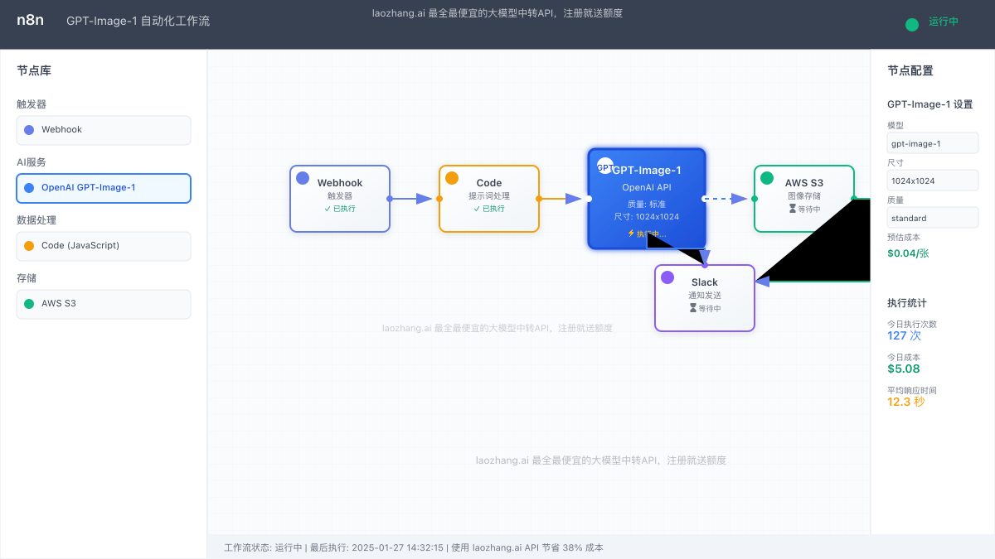Click the 质量 field showing standard

coord(933,218)
